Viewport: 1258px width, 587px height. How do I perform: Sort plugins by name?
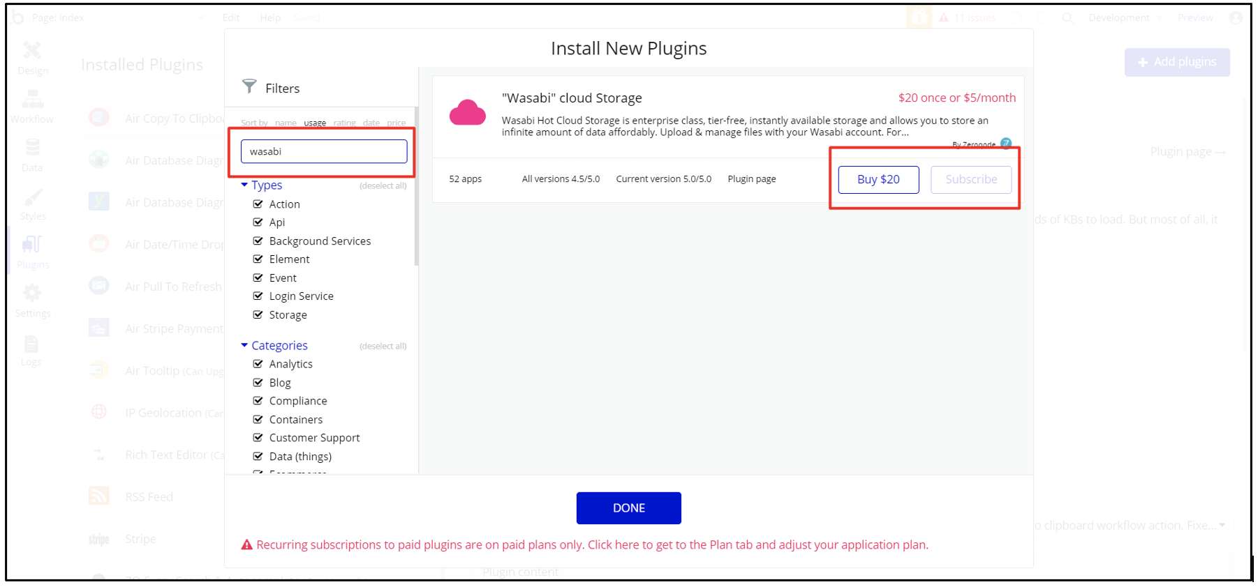tap(286, 123)
